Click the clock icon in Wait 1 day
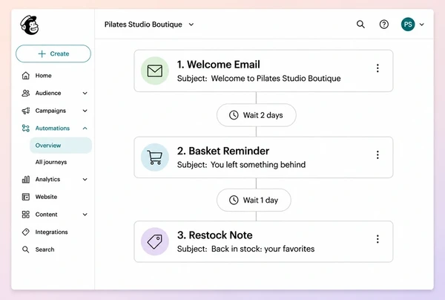The height and width of the screenshot is (300, 445). (x=234, y=200)
